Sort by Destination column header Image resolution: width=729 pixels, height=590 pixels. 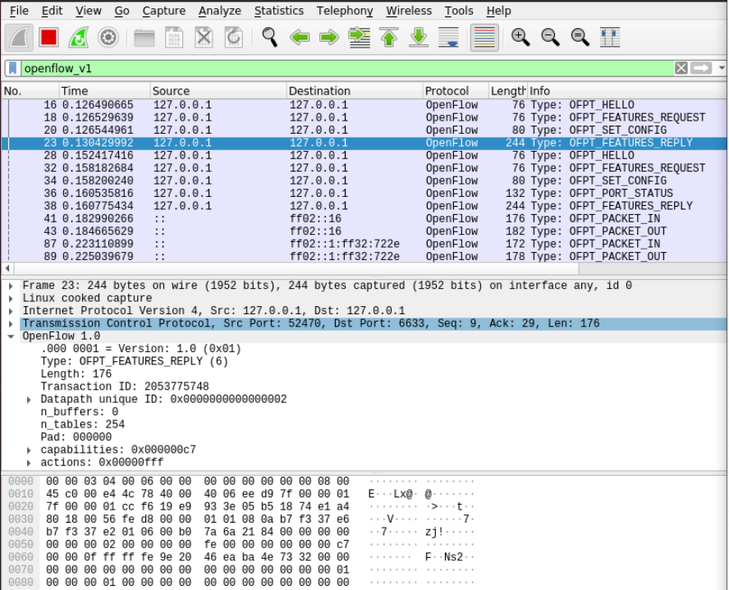[x=355, y=91]
